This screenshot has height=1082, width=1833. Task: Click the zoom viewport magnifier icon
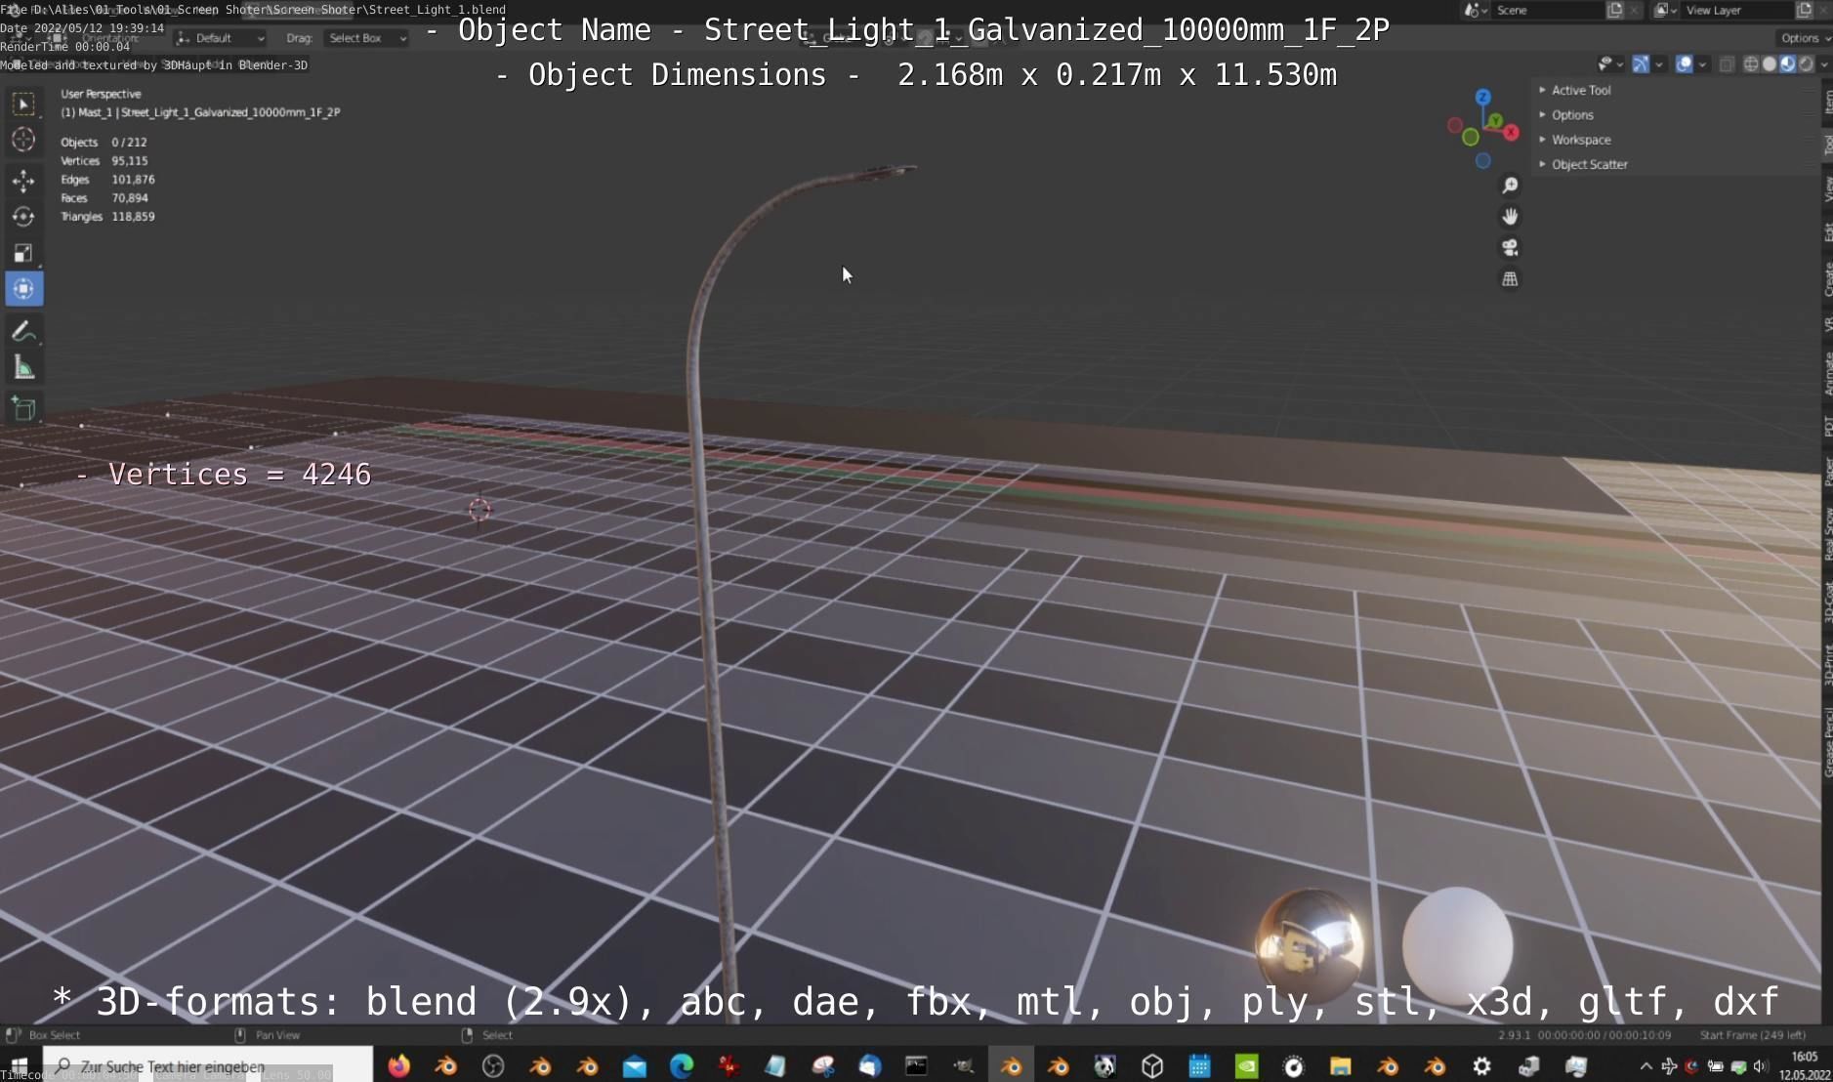point(1510,186)
